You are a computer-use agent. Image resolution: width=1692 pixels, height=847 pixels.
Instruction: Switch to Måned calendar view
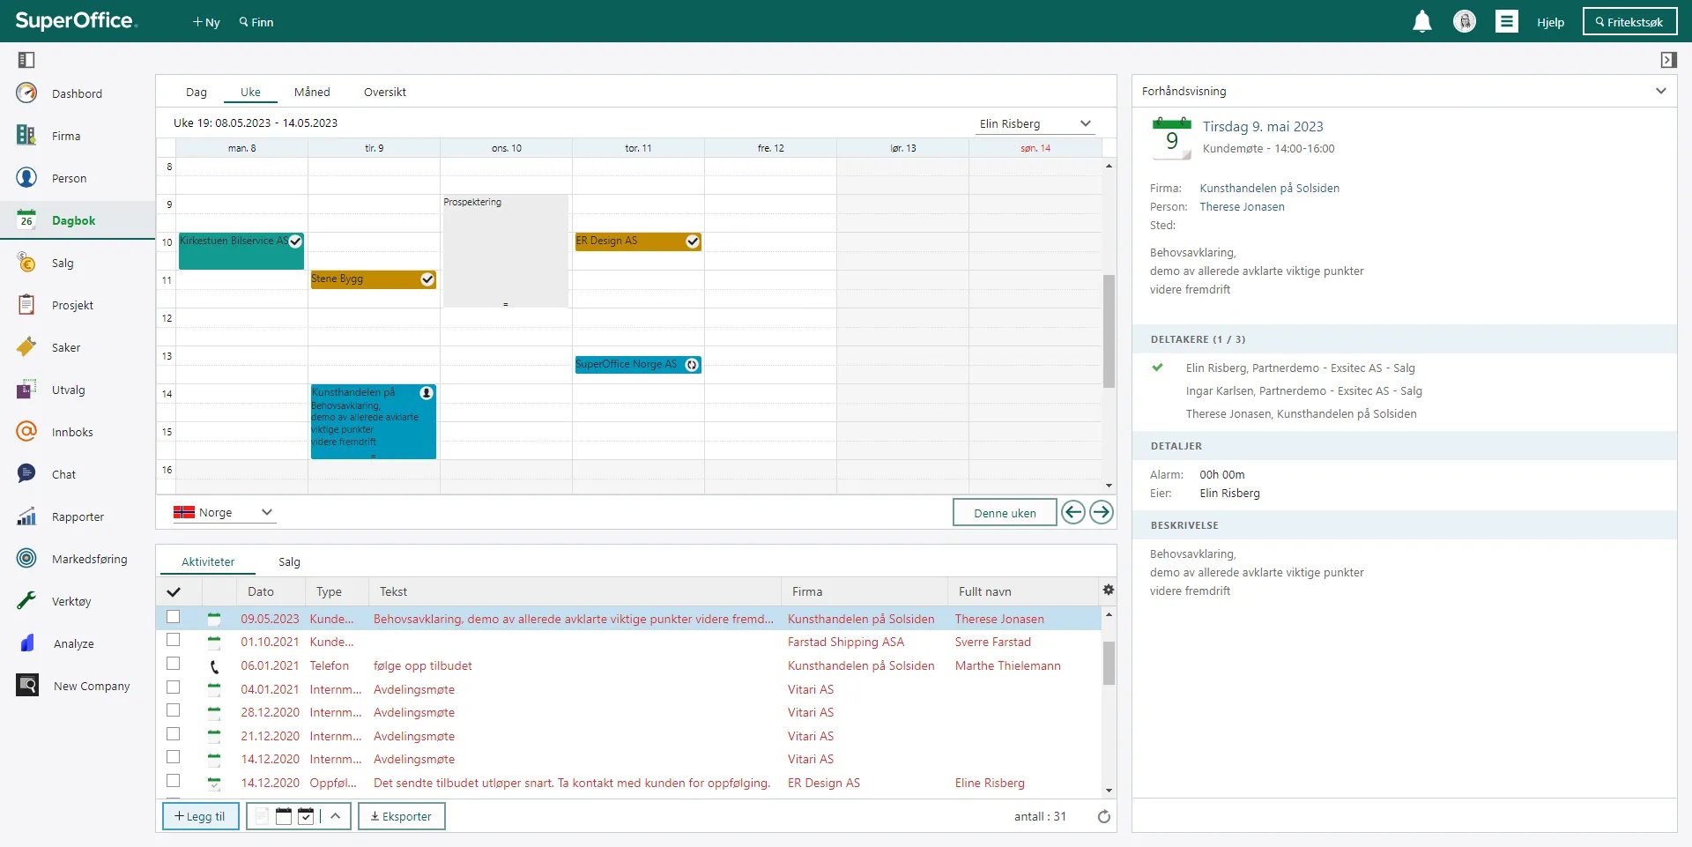click(x=312, y=92)
